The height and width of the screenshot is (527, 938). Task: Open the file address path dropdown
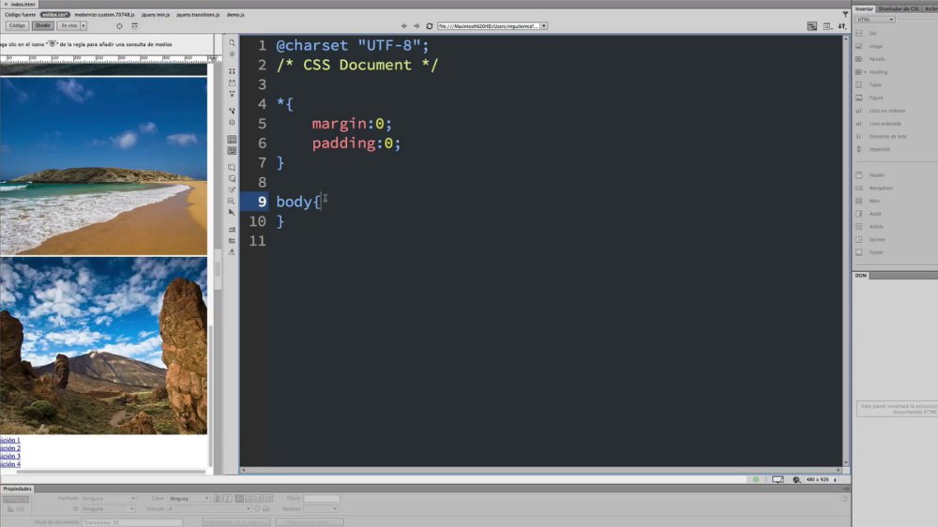pos(544,26)
